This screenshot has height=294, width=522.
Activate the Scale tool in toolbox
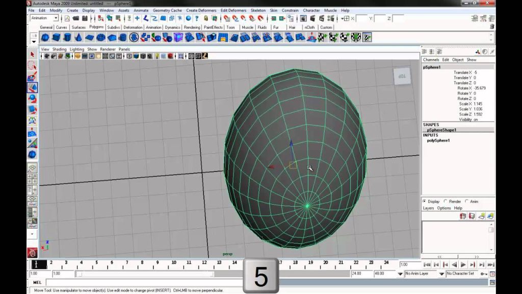(x=32, y=110)
